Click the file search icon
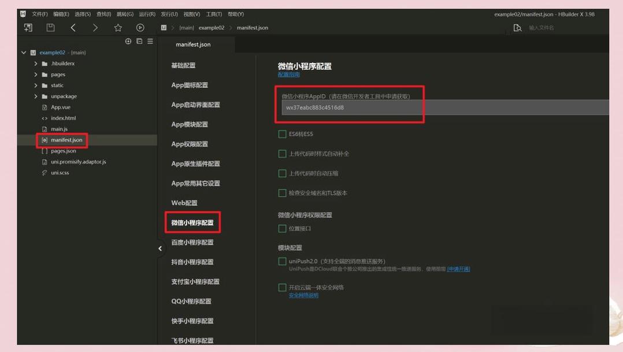623x352 pixels. pyautogui.click(x=517, y=28)
